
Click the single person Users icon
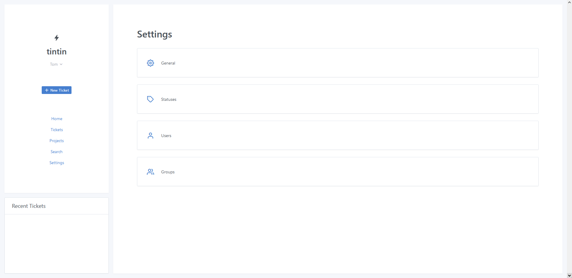click(150, 136)
